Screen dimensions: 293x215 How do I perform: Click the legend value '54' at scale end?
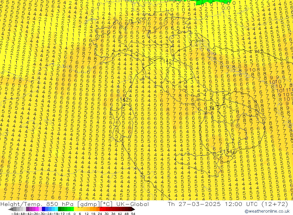point(133,214)
